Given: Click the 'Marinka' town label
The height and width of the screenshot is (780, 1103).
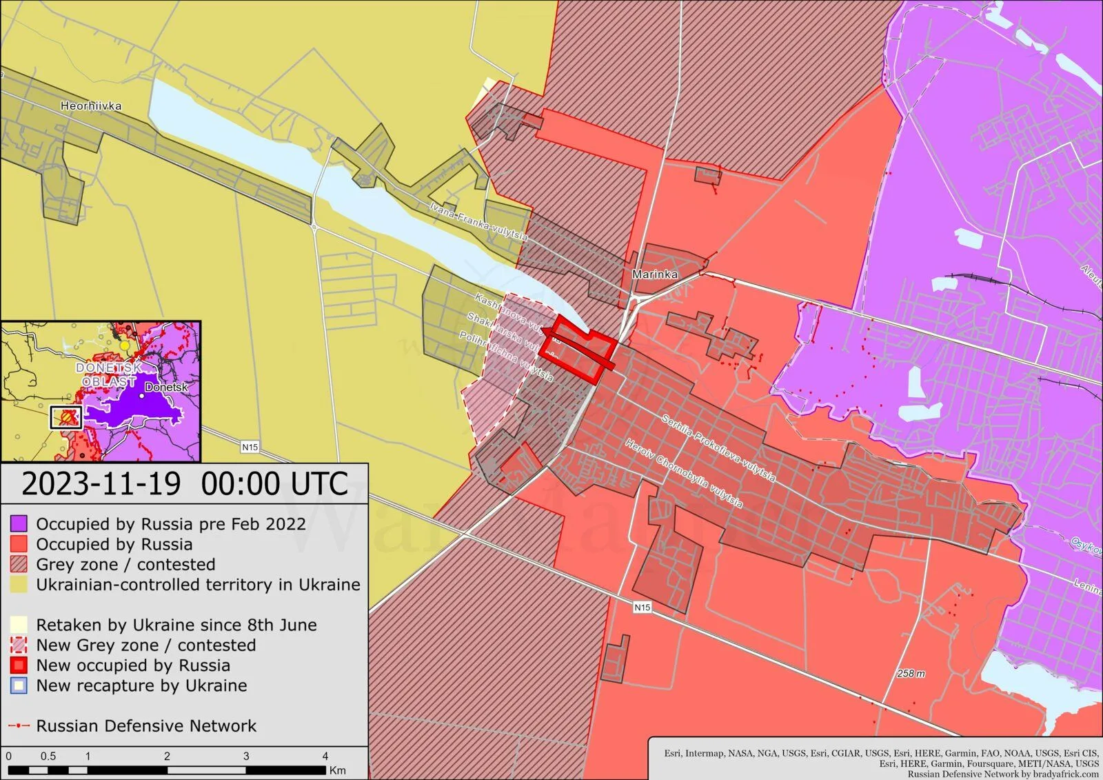Looking at the screenshot, I should coord(655,274).
